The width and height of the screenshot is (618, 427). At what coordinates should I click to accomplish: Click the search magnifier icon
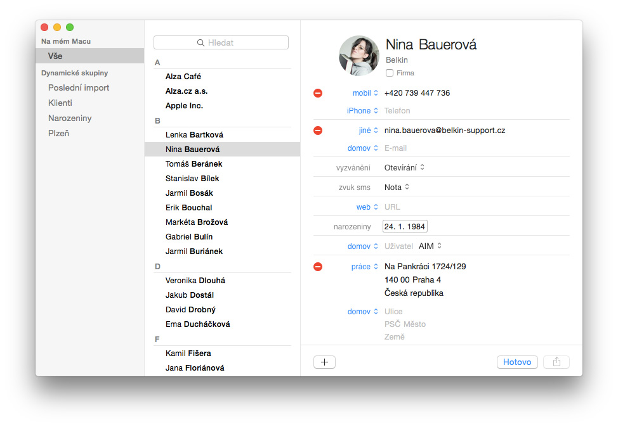point(201,43)
